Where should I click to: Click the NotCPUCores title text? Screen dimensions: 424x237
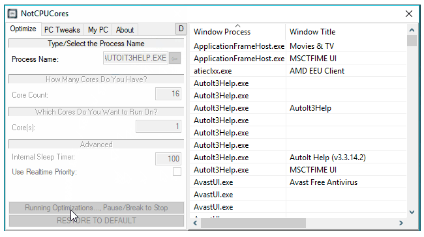pos(44,14)
